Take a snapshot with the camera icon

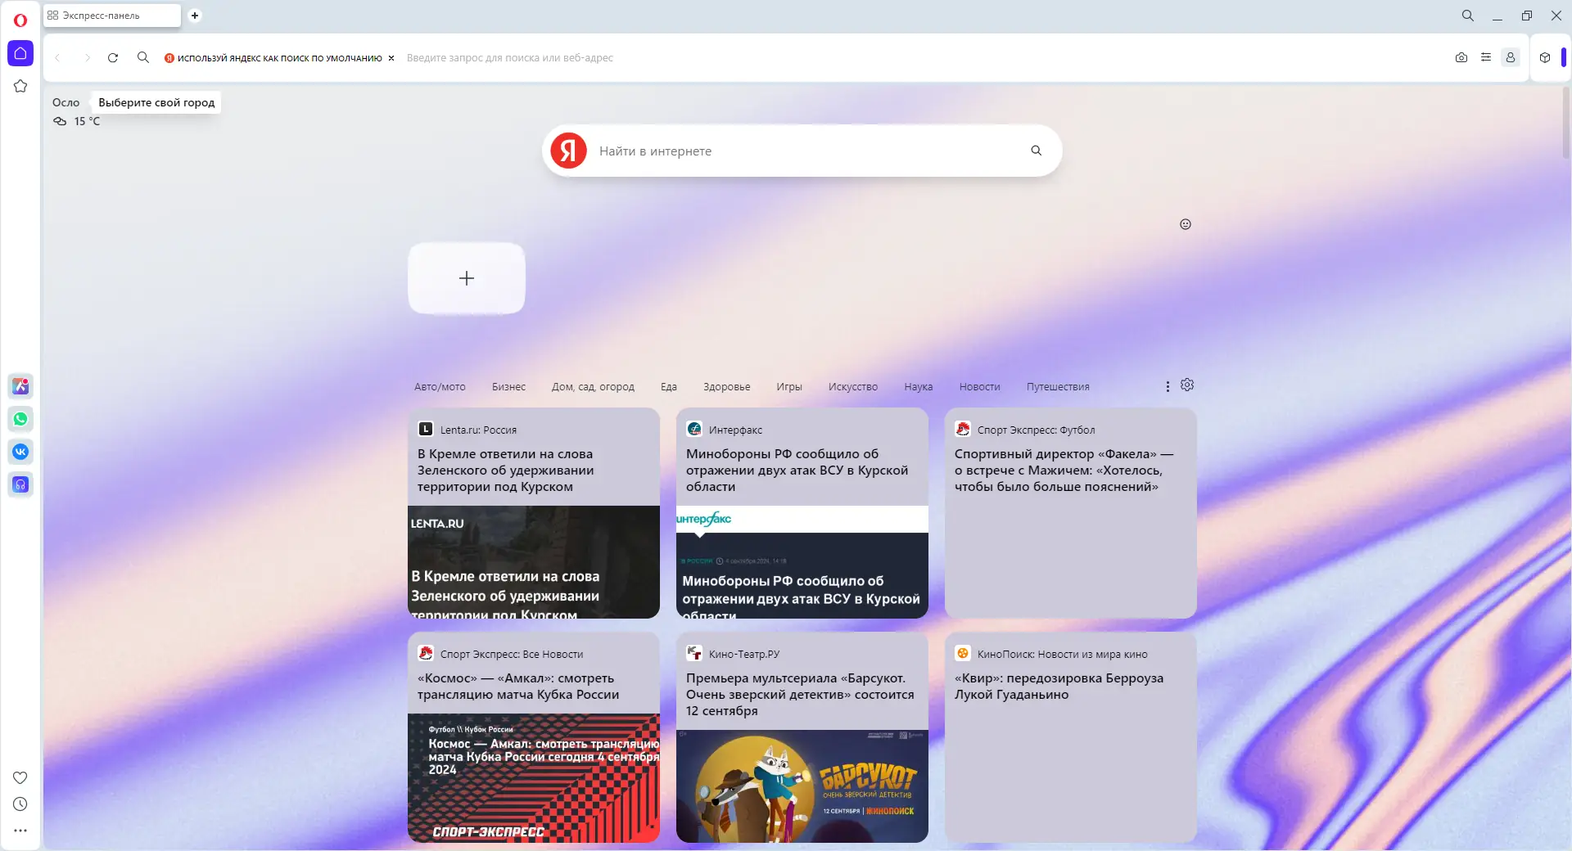coord(1461,57)
